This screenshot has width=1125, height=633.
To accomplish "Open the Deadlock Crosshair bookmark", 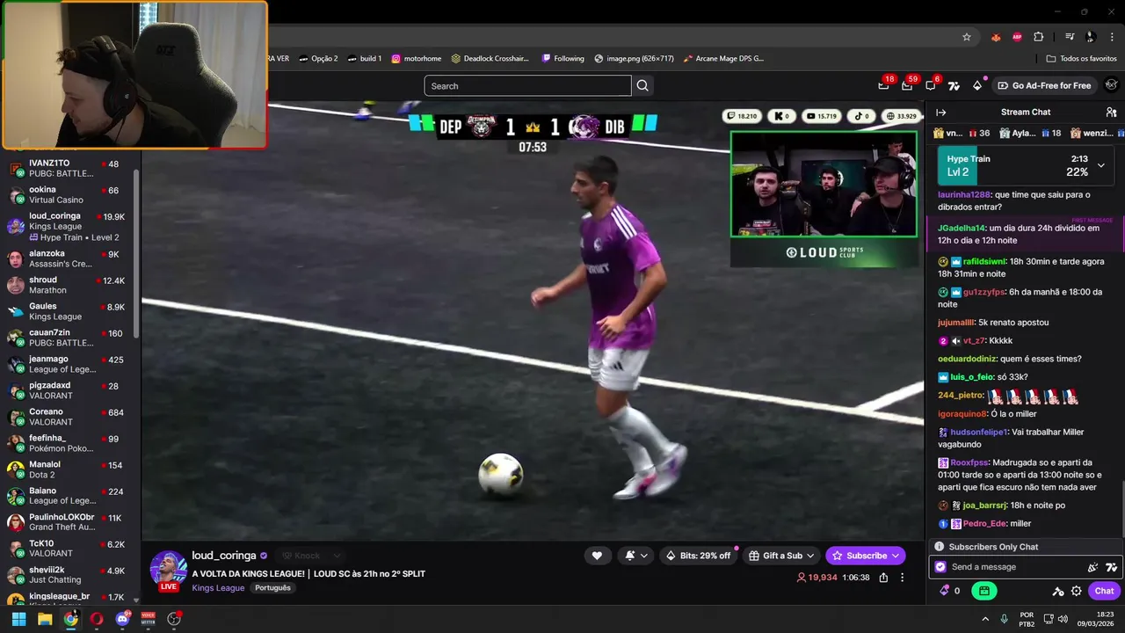I will 490,59.
